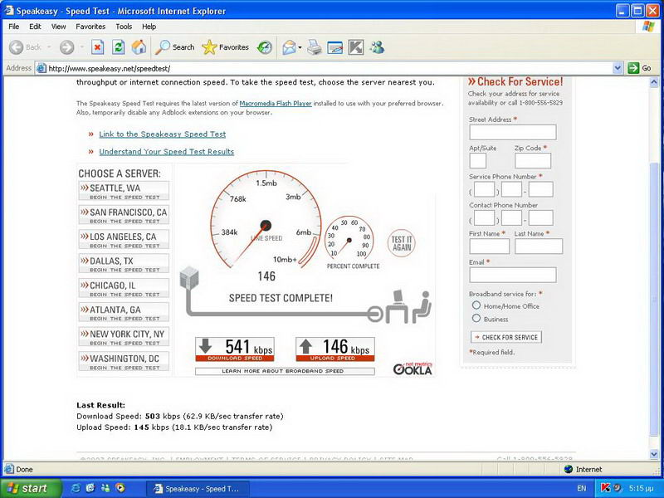The image size is (664, 498).
Task: Click the media player quick launch icon
Action: point(120,488)
